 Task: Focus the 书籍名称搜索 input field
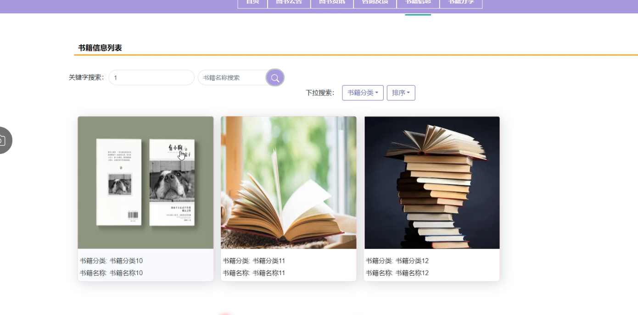(x=233, y=77)
